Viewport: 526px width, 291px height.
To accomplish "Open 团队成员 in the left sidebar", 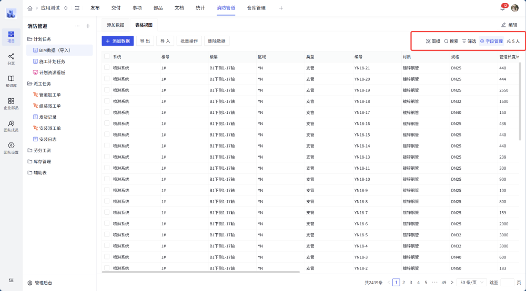I will click(11, 126).
